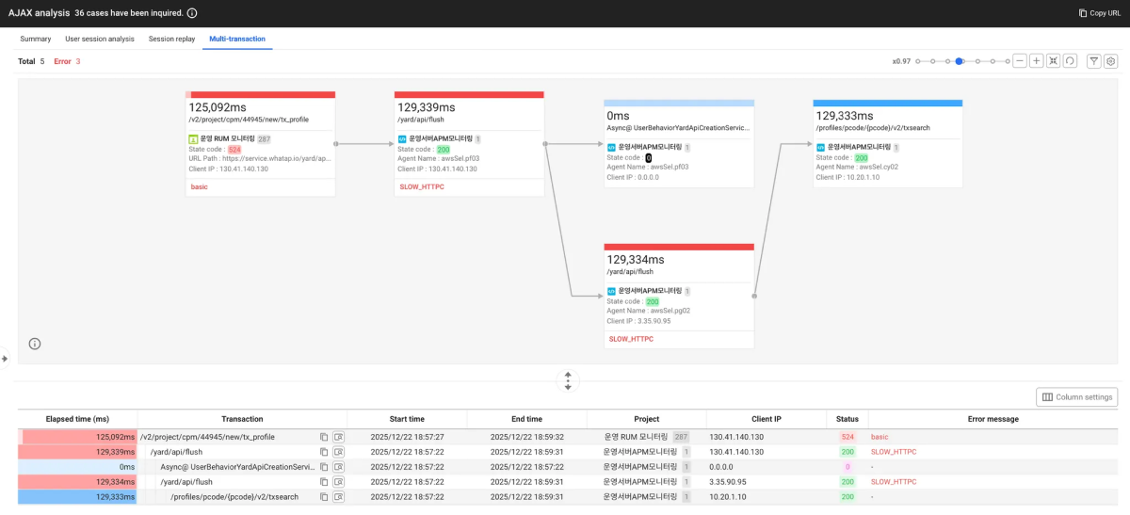
Task: Click RUM project icon in tx_profile node
Action: click(x=193, y=138)
